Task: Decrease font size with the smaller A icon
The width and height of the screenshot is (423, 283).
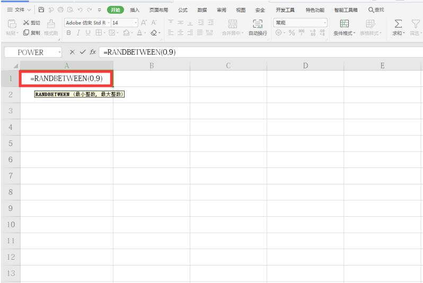Action: click(154, 23)
